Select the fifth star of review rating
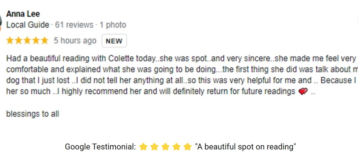Viewport: 358px width, 162px height. click(x=44, y=41)
